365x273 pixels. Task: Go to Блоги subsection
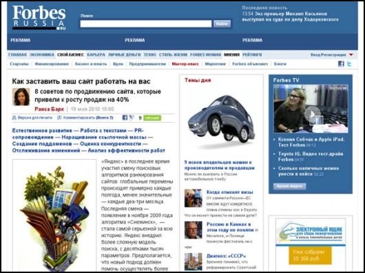tap(280, 64)
